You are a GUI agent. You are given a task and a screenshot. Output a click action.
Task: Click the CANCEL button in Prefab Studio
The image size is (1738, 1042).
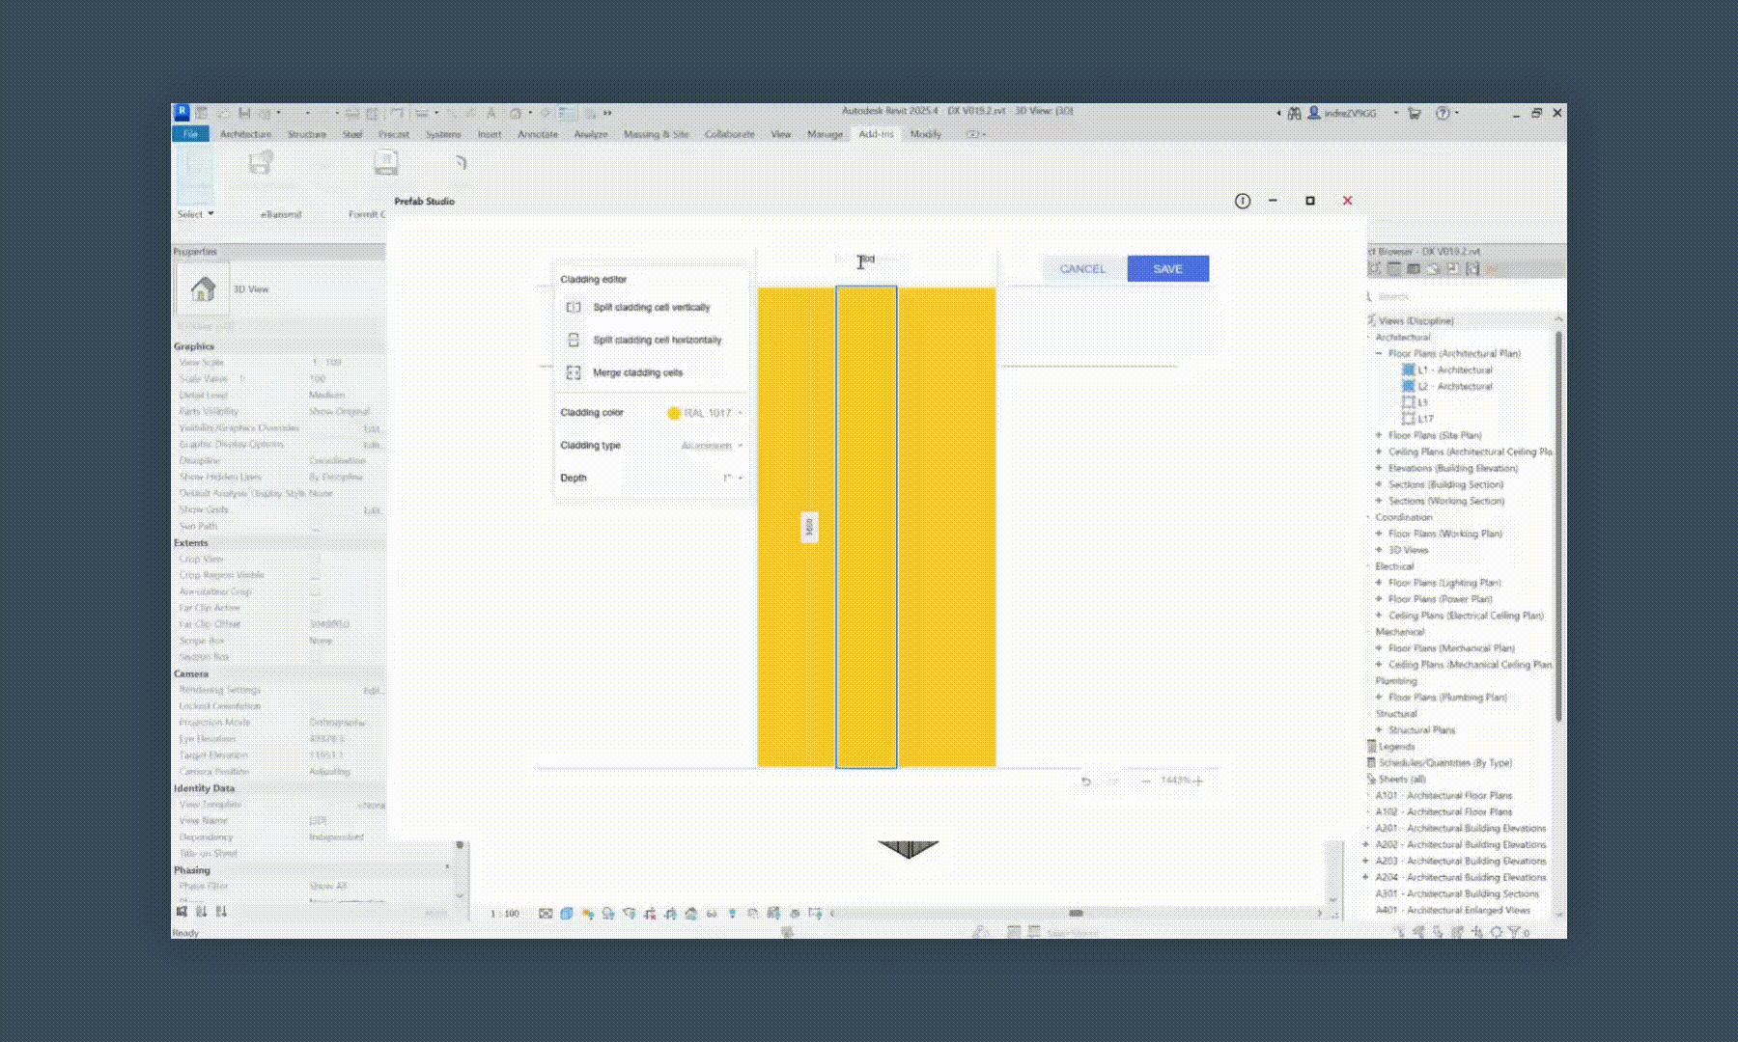[x=1081, y=269]
